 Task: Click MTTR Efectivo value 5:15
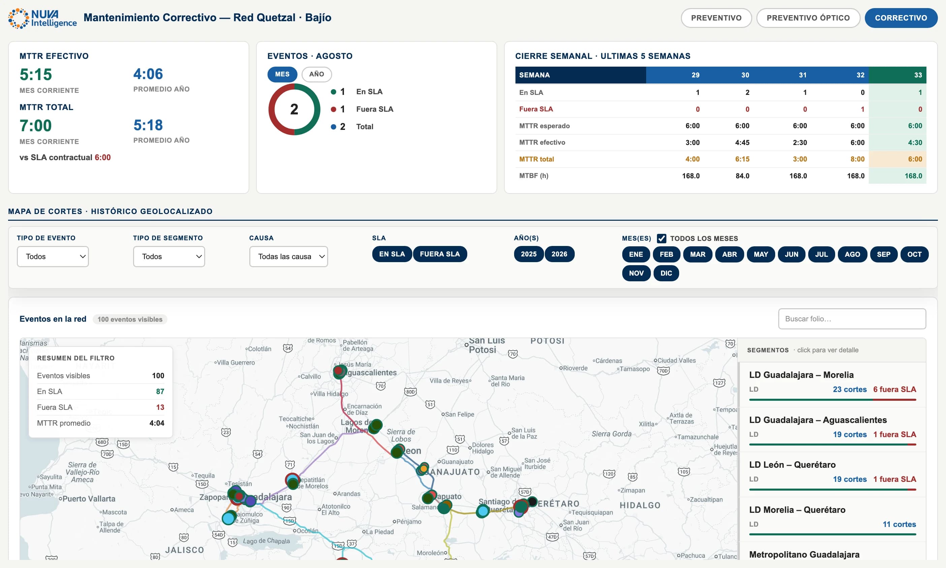[x=36, y=74]
